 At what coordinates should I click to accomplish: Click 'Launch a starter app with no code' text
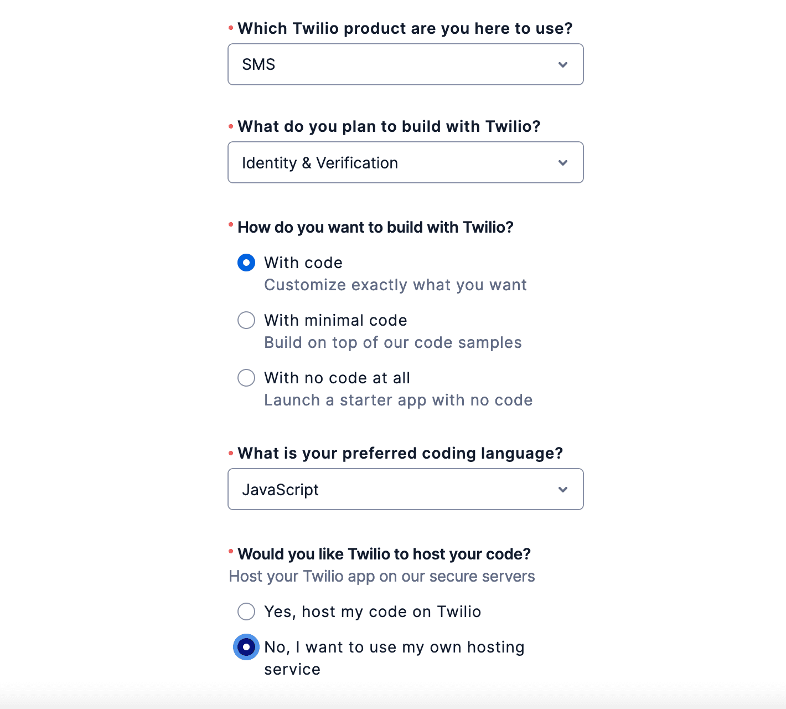(x=398, y=400)
